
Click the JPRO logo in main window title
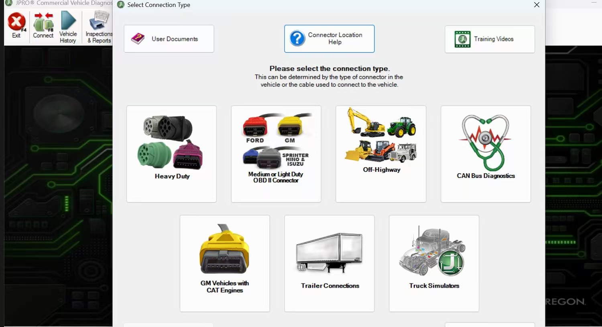(9, 3)
